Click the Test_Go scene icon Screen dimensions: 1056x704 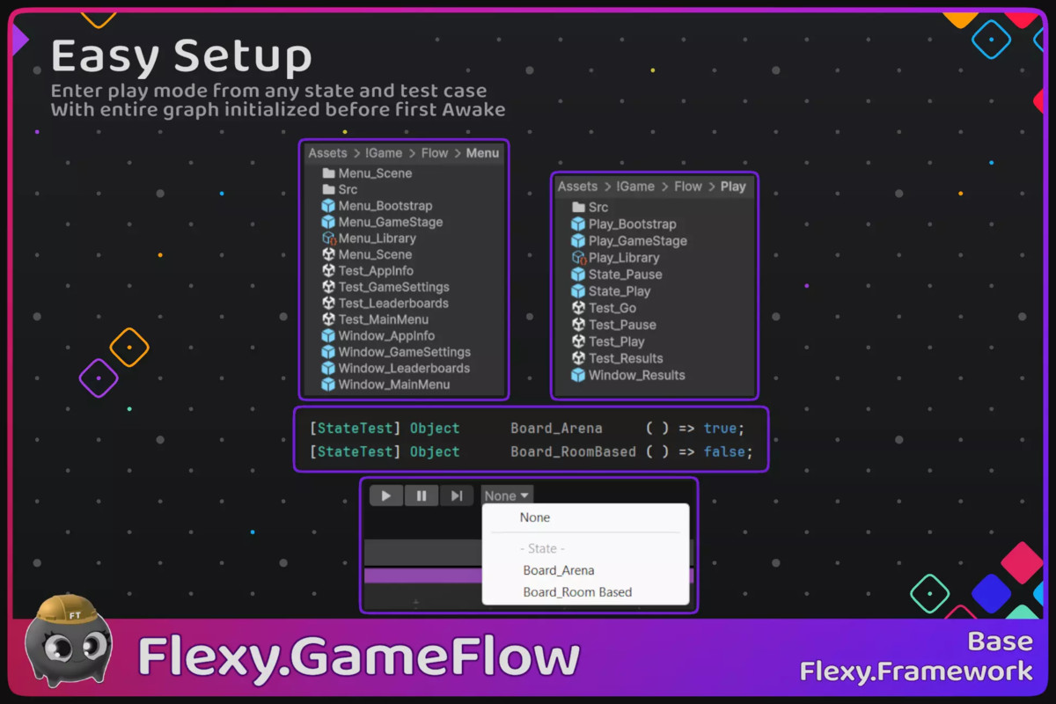coord(578,308)
